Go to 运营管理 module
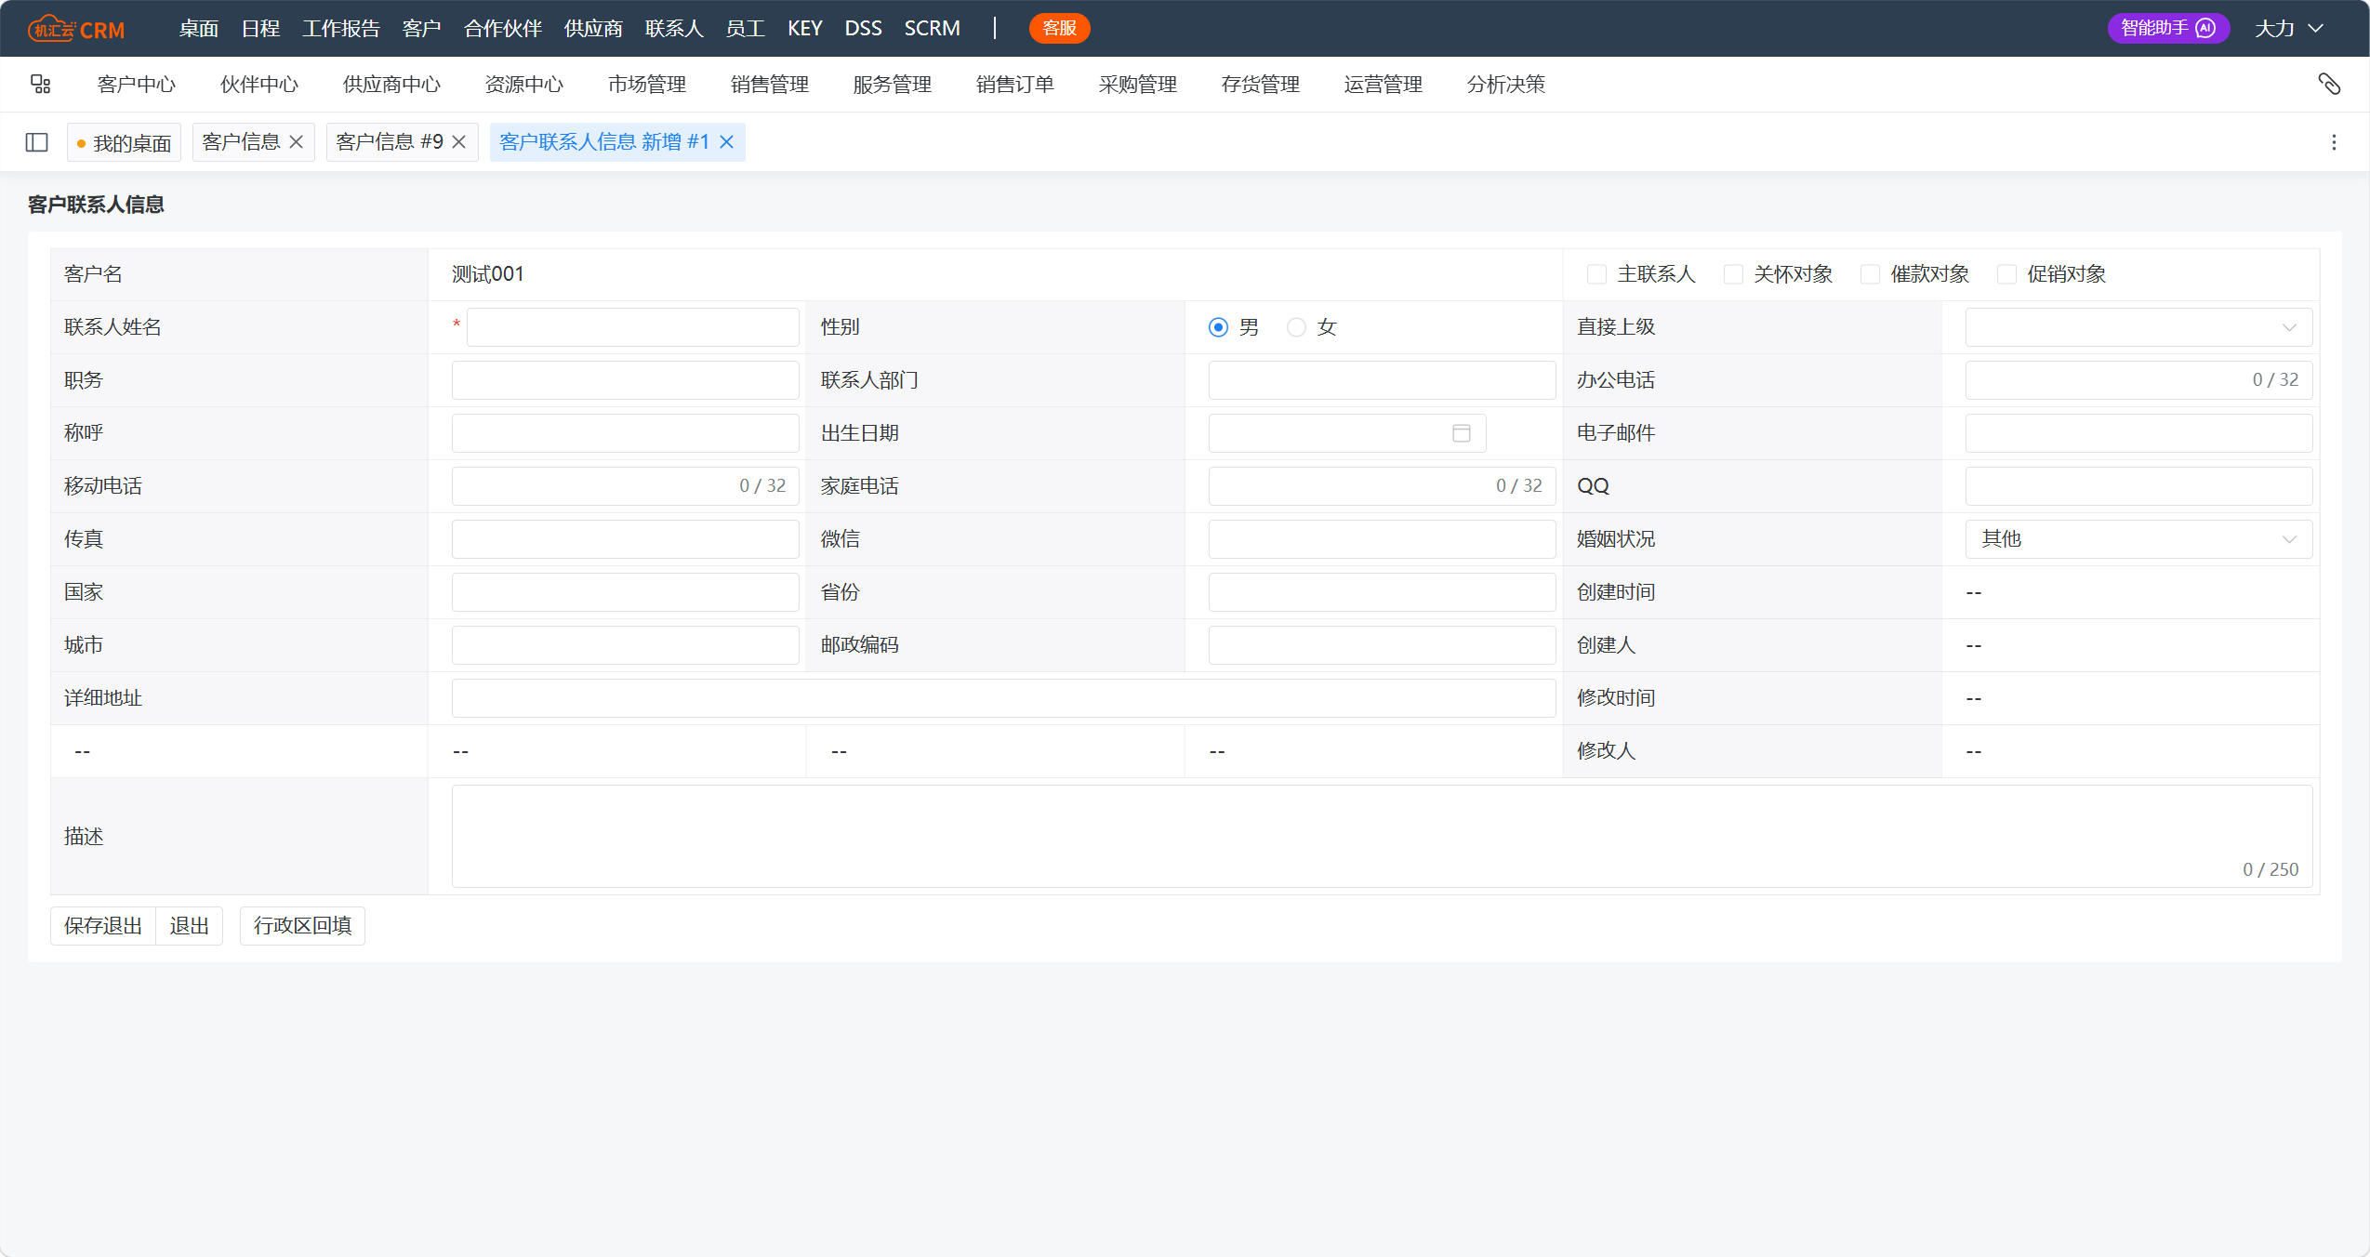This screenshot has height=1257, width=2370. tap(1384, 85)
